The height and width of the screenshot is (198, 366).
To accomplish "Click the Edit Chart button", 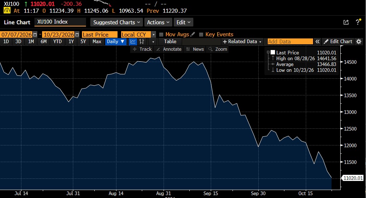I will click(338, 42).
